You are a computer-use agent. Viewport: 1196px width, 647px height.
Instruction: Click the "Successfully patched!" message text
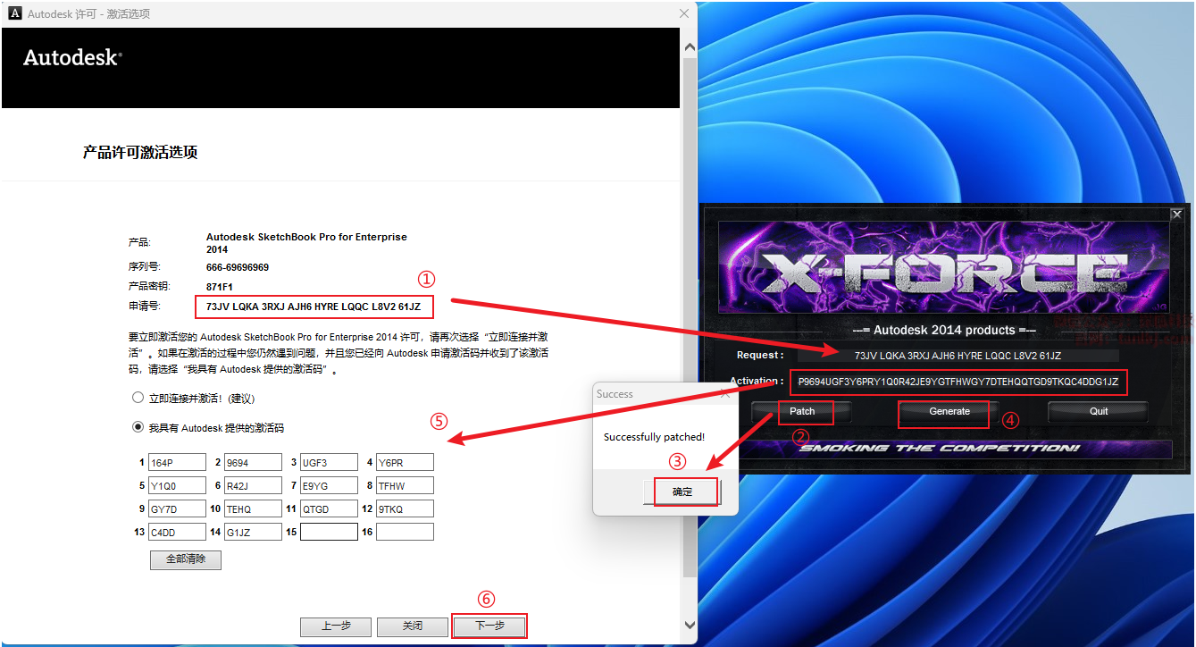coord(654,437)
